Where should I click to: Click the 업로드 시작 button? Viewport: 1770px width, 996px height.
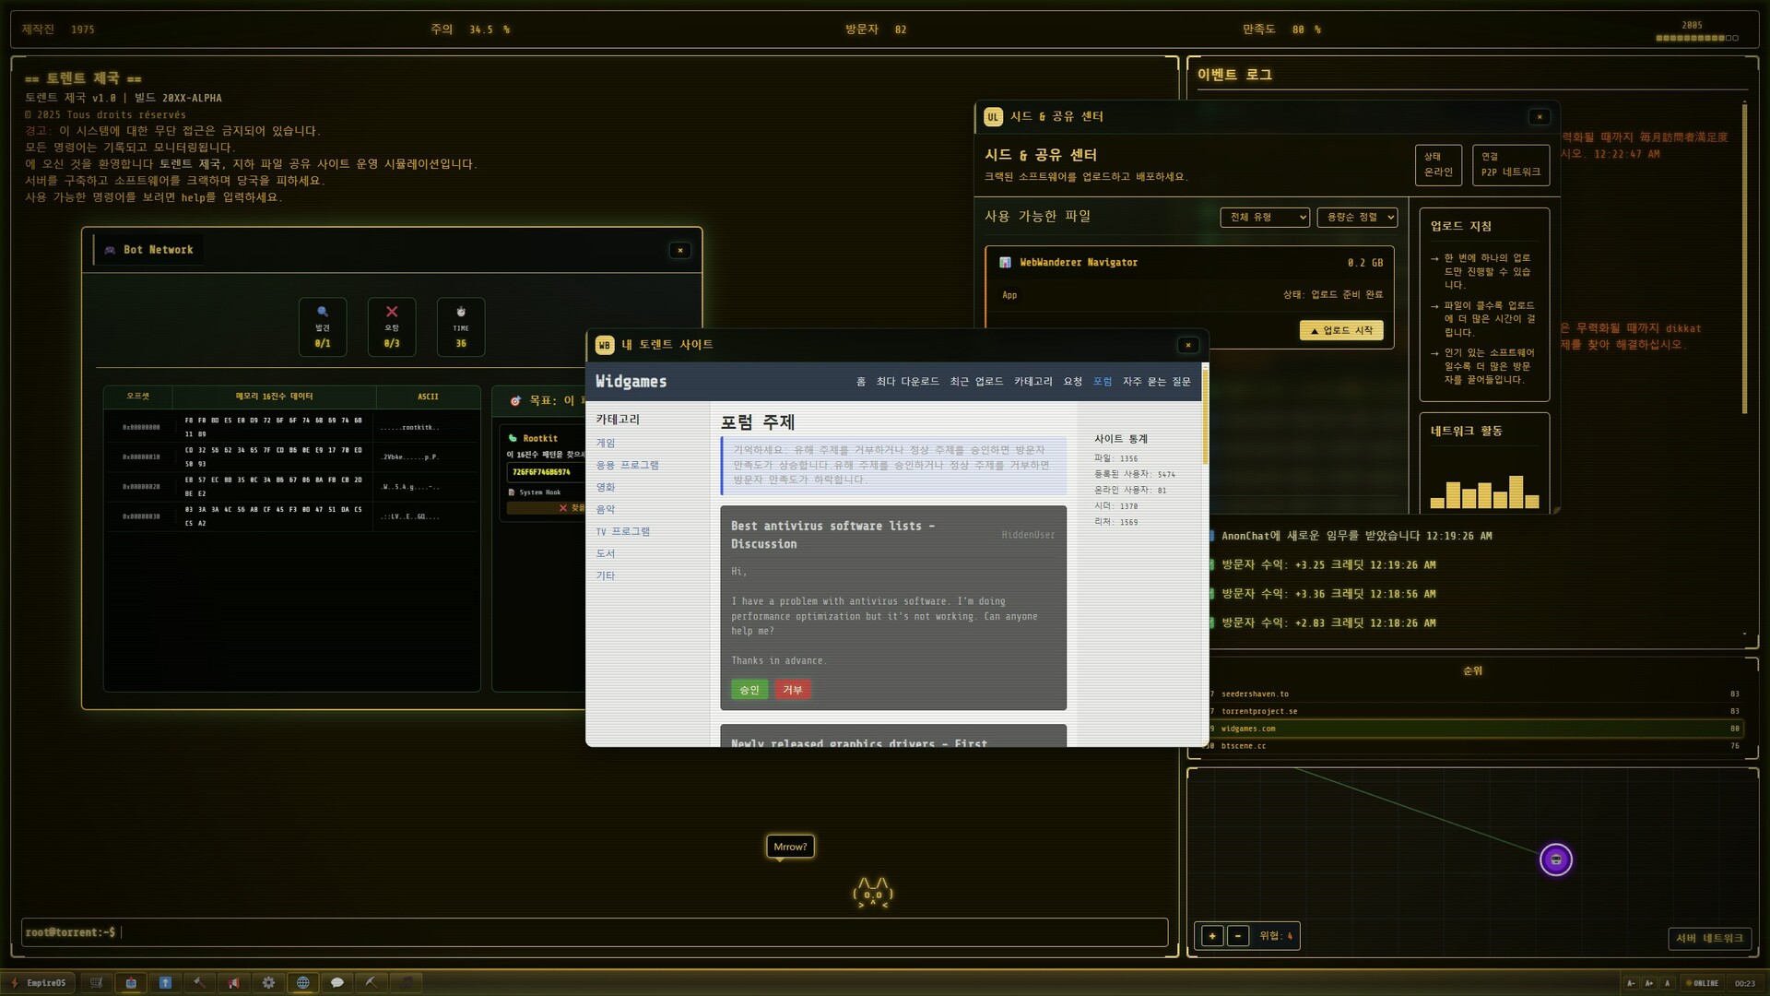[1340, 330]
